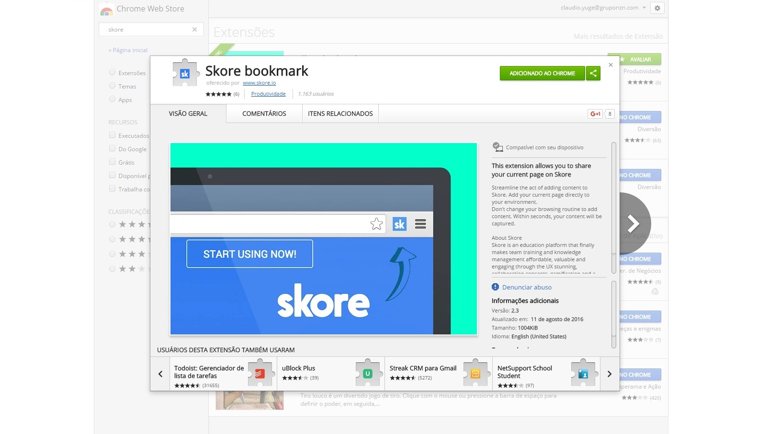Check the 'Grátis' filter option
The height and width of the screenshot is (434, 769).
[x=112, y=162]
